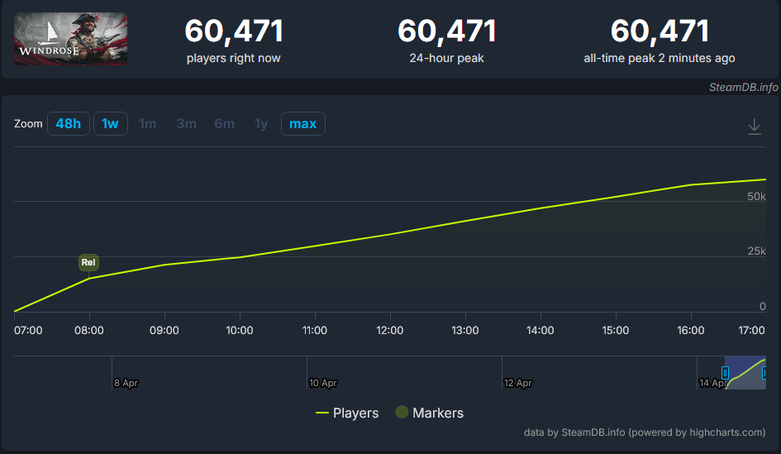Click the Rel release marker on chart
This screenshot has height=454, width=781.
point(88,262)
